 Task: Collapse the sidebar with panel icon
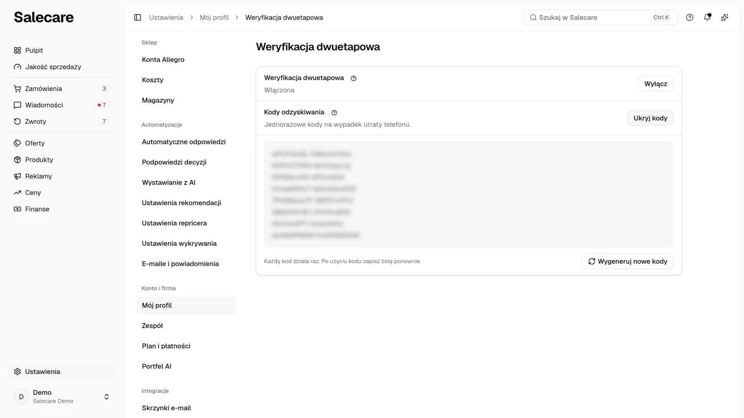138,17
